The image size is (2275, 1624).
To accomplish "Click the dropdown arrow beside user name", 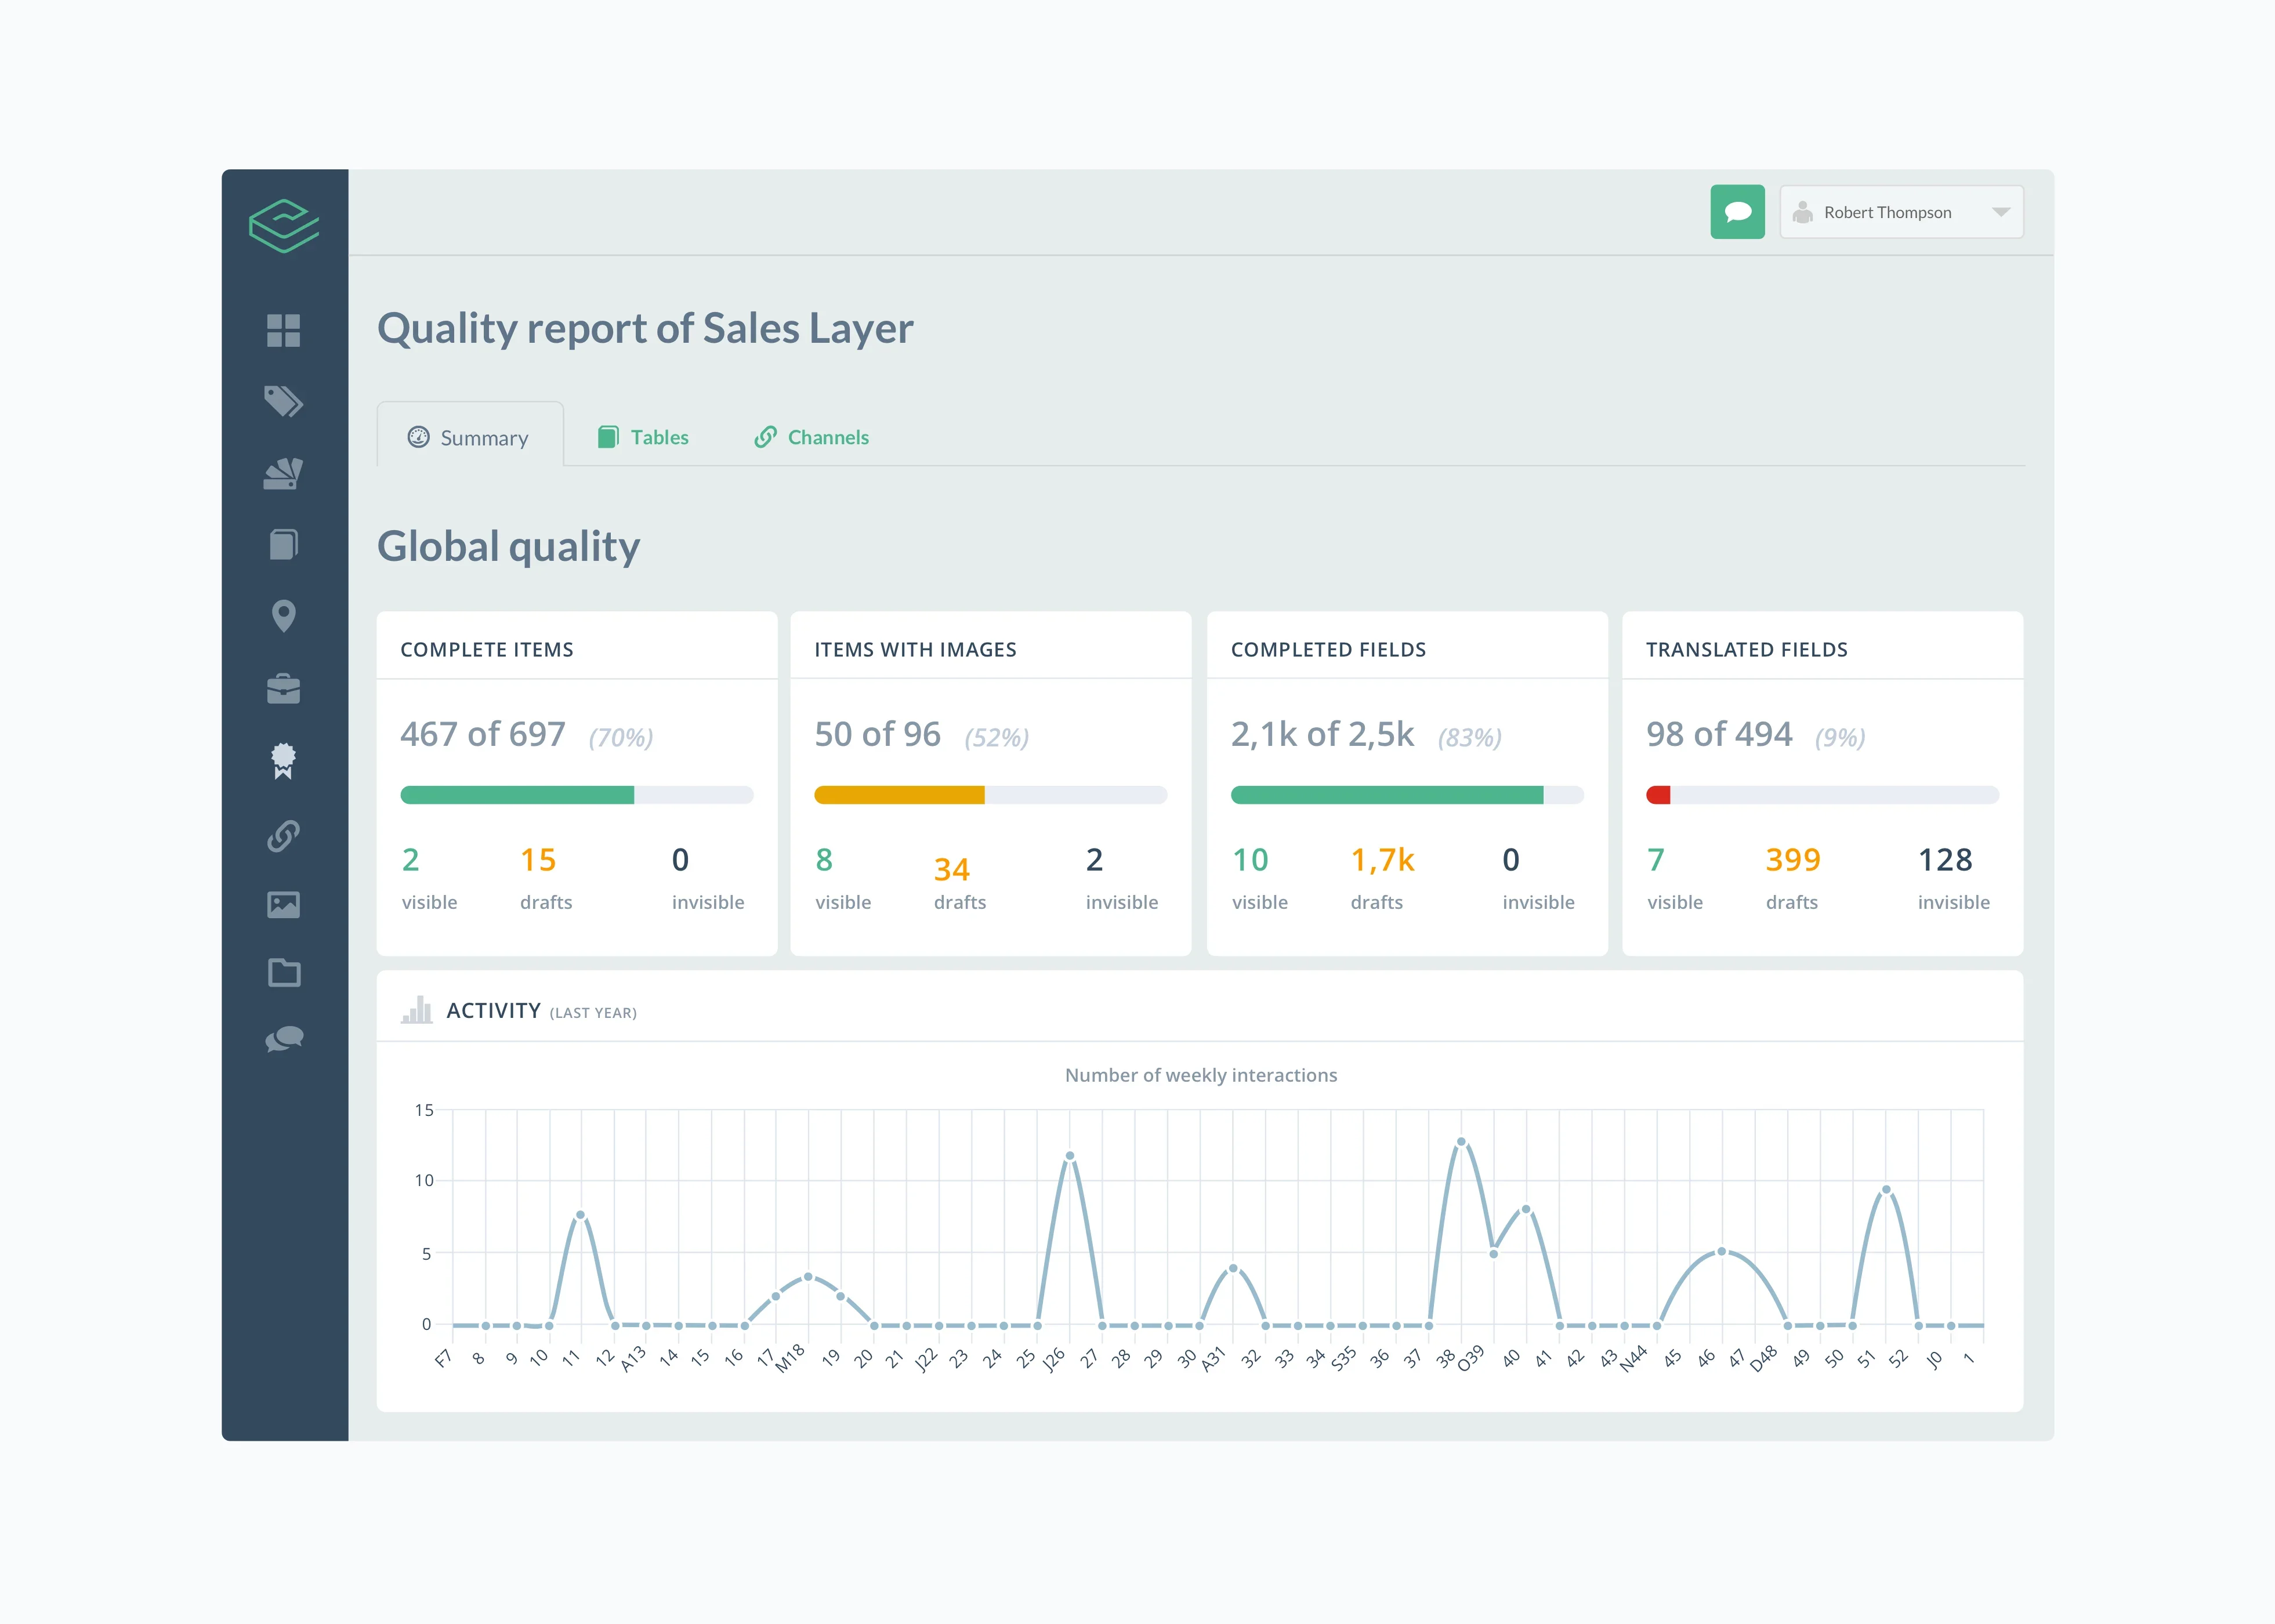I will pyautogui.click(x=2000, y=212).
